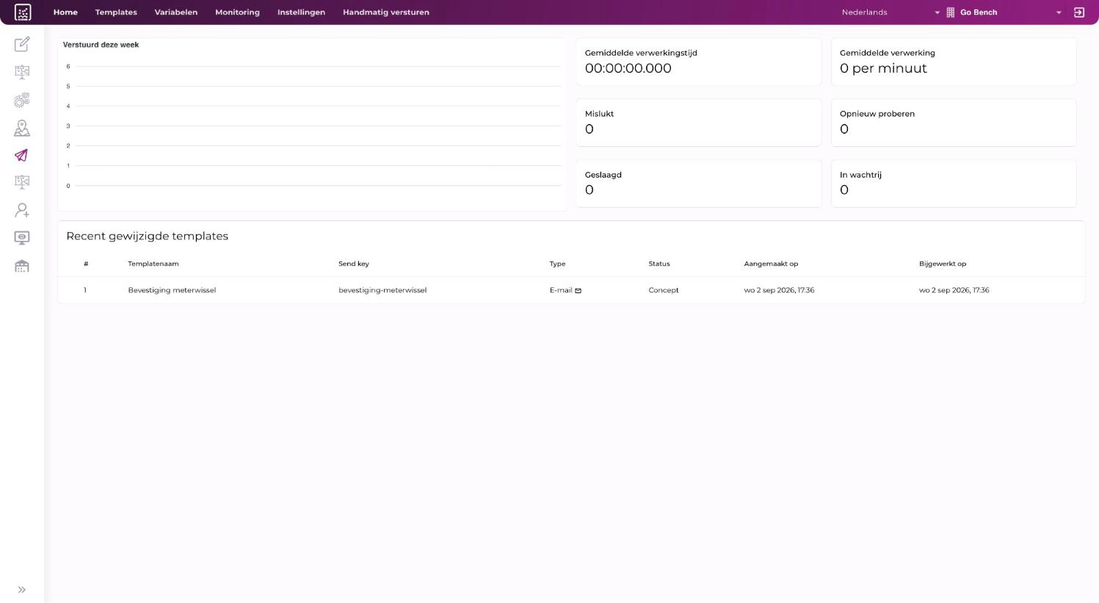Screen dimensions: 1099x603
Task: Open presentation board icon below the paper plane
Action: click(22, 182)
